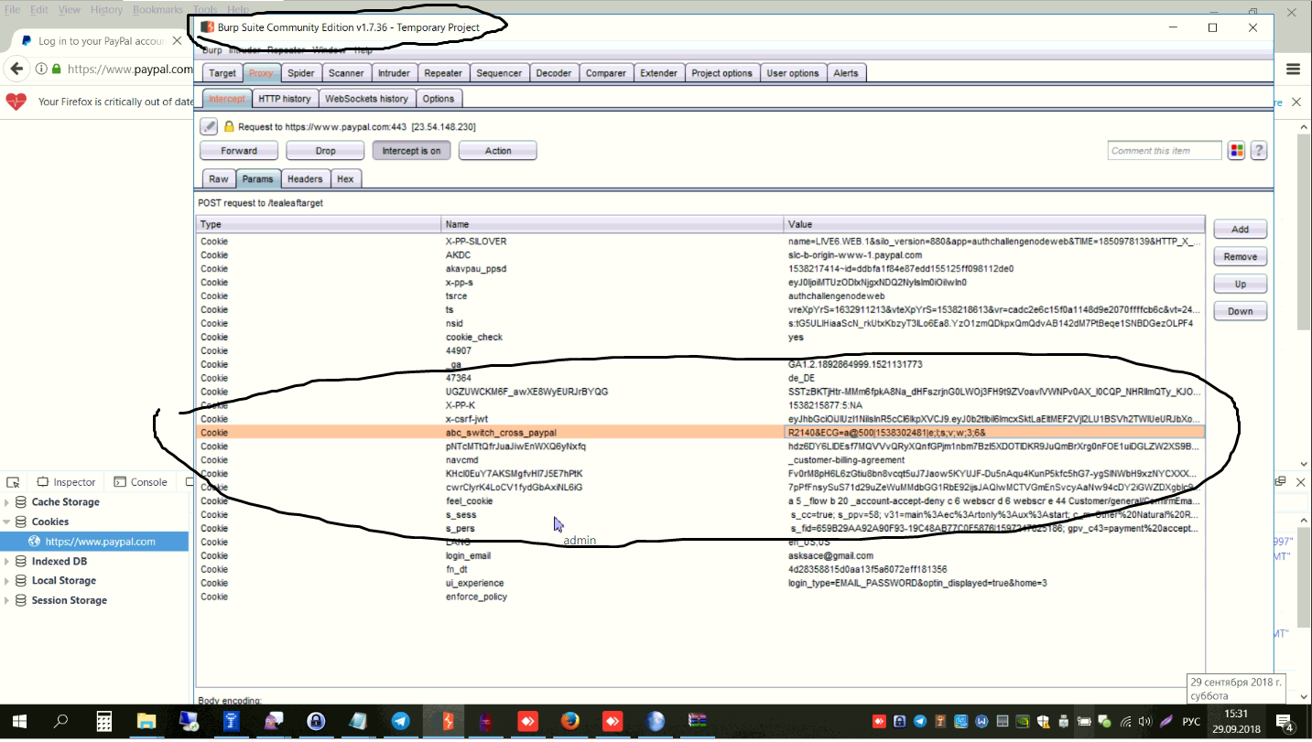Open the Action dropdown button
Image resolution: width=1312 pixels, height=742 pixels.
click(x=498, y=151)
